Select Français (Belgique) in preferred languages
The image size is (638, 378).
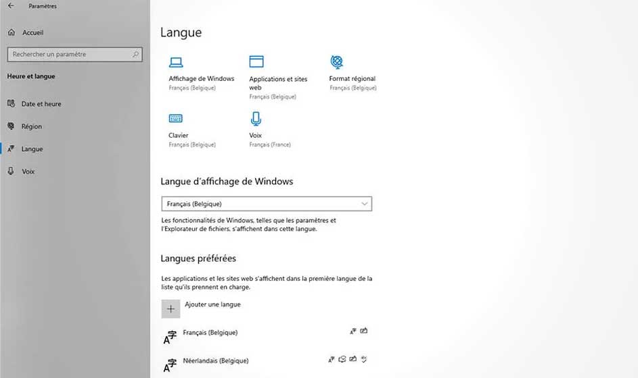pos(210,333)
